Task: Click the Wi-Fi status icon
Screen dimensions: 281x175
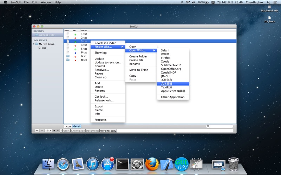Action: point(188,2)
